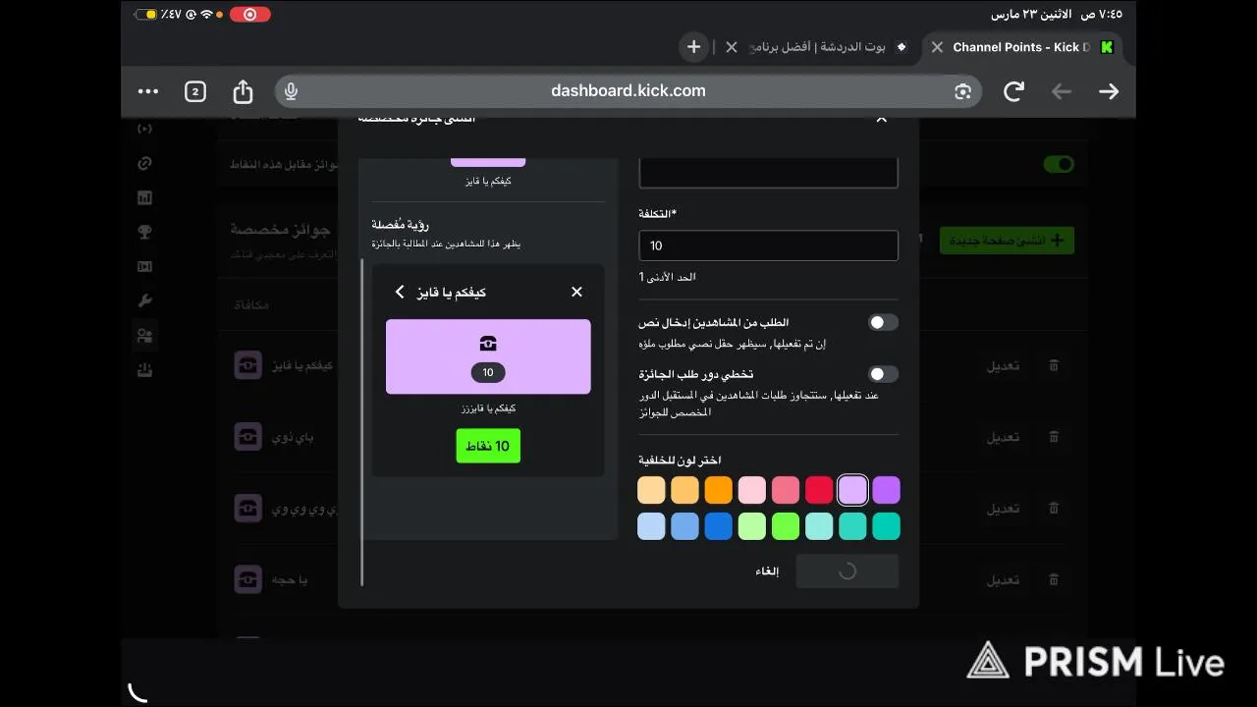Select the light pink background color

click(x=752, y=490)
